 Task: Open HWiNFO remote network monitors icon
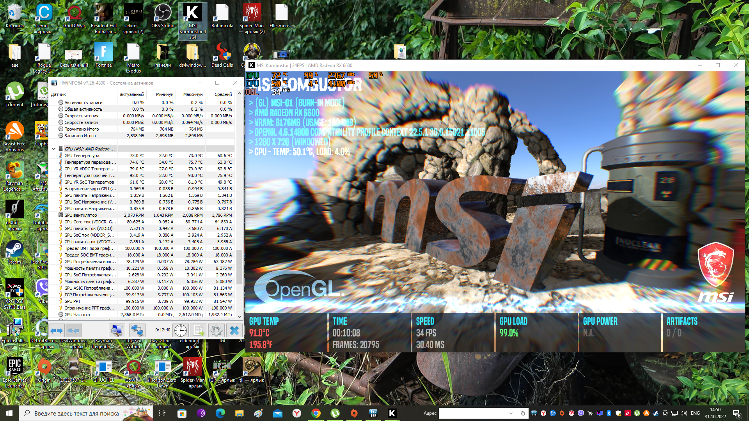tap(137, 331)
